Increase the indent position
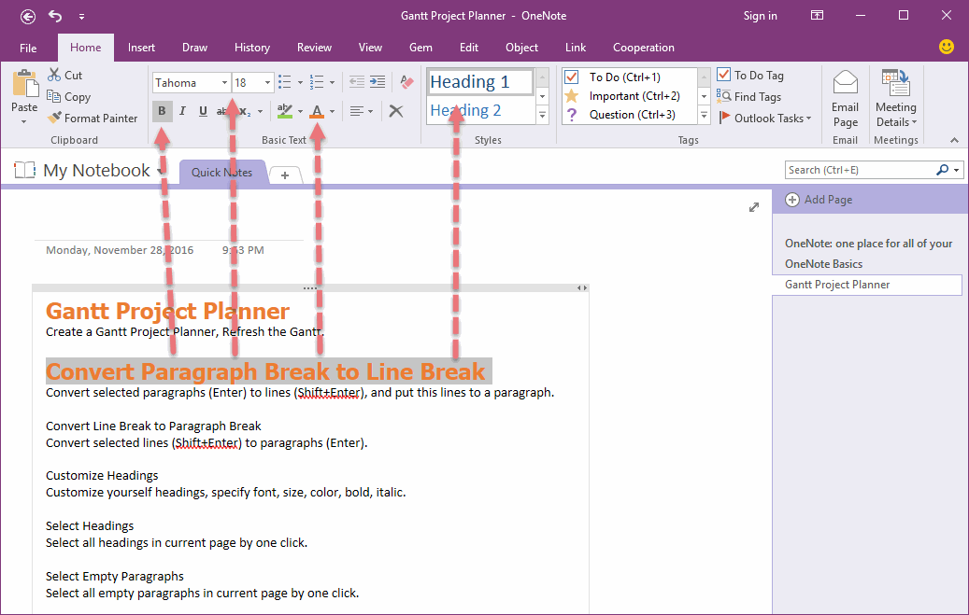Viewport: 969px width, 615px height. (378, 82)
